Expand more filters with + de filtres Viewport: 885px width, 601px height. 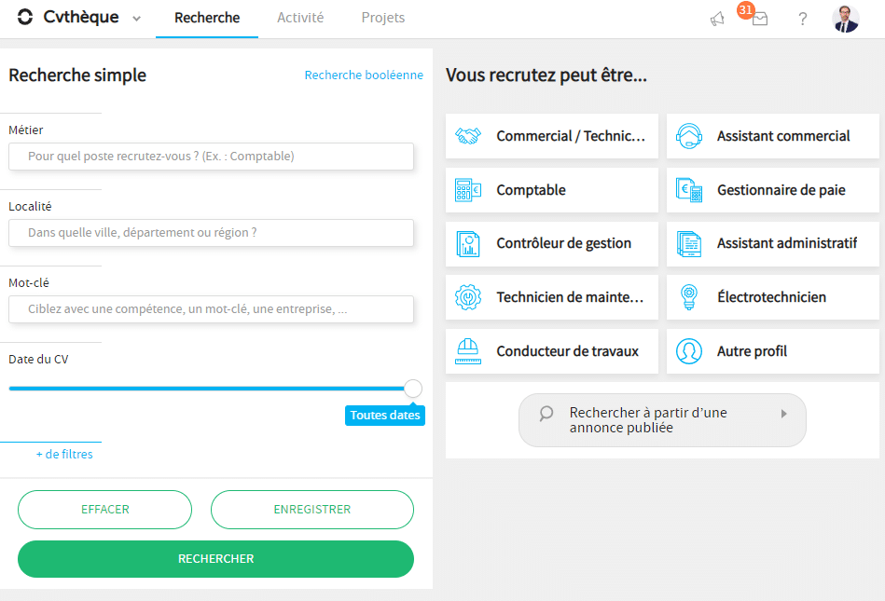(x=64, y=455)
